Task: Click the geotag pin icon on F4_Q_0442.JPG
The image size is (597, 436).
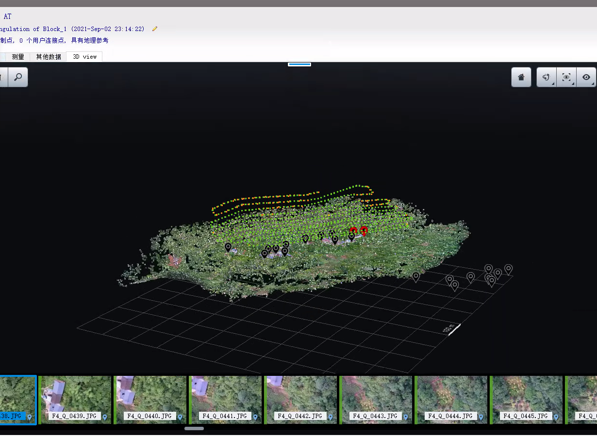Action: [330, 417]
